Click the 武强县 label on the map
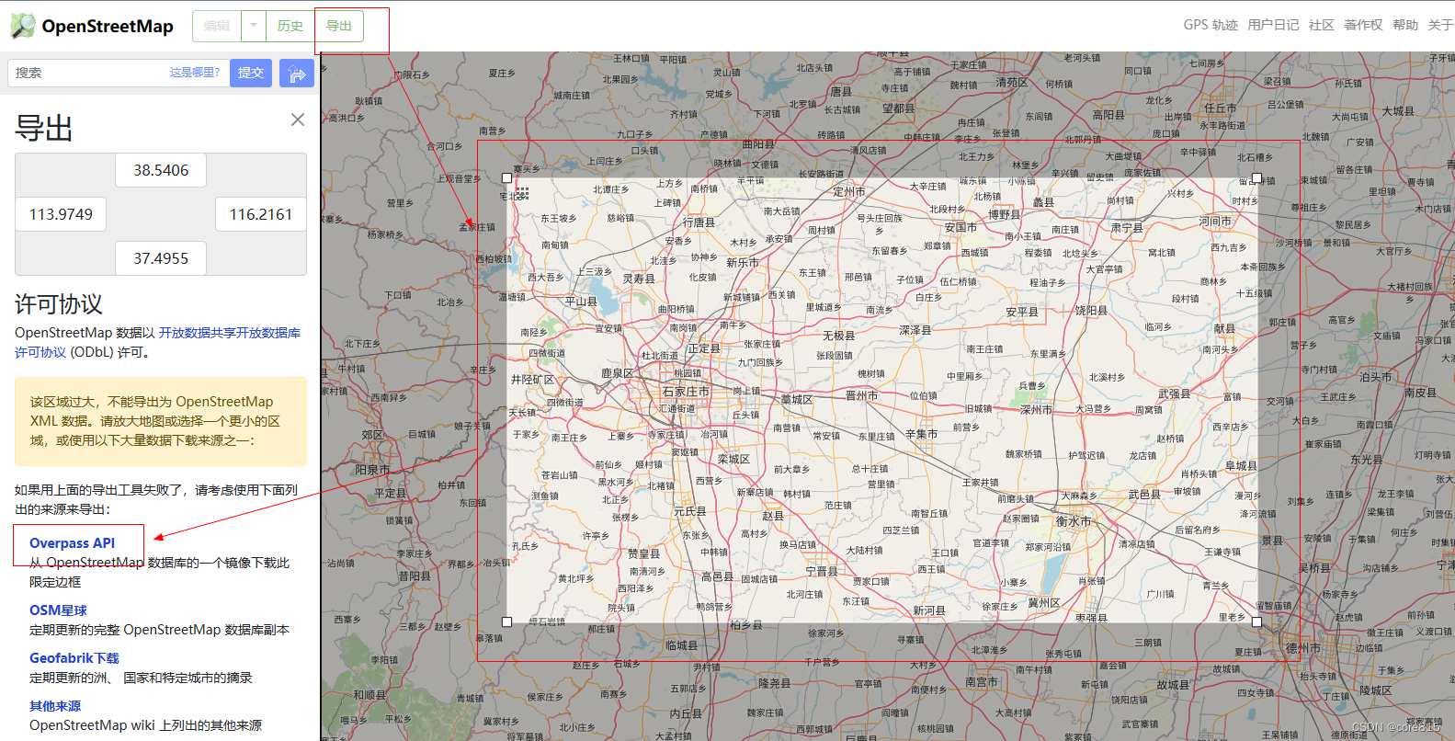This screenshot has width=1455, height=741. click(x=1174, y=393)
